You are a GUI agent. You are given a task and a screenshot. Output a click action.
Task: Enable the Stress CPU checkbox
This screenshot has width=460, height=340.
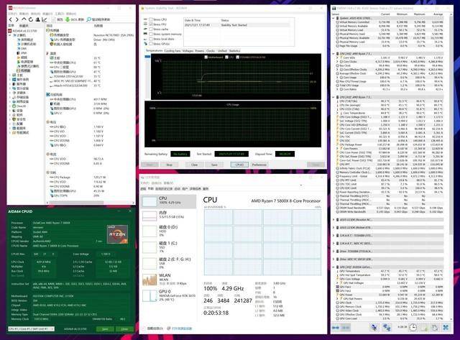[x=151, y=19]
